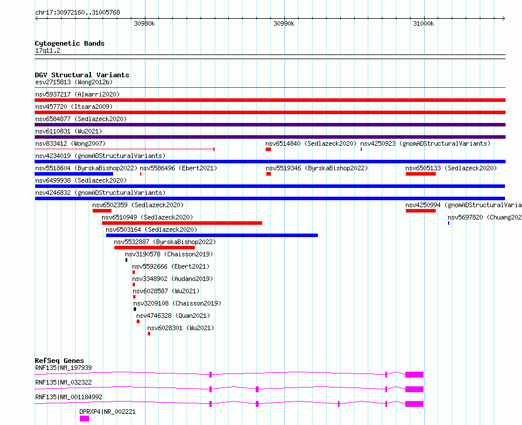Select RNF135|NM_001184992 transcript label
Image resolution: width=522 pixels, height=425 pixels.
click(69, 397)
